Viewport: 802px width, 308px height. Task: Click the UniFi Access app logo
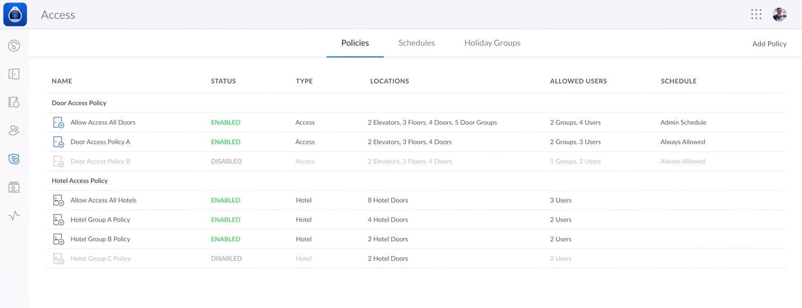click(15, 14)
